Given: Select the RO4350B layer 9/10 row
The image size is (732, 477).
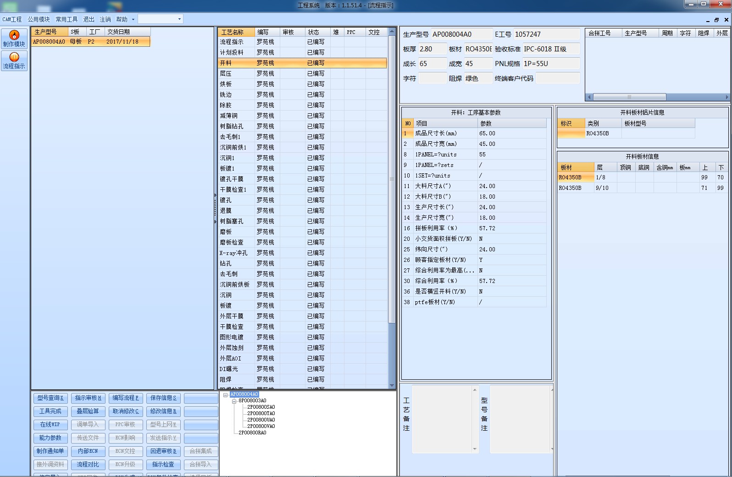Looking at the screenshot, I should point(643,188).
